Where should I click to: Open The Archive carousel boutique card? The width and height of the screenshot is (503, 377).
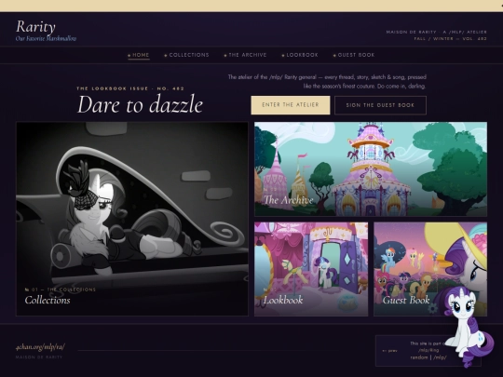[x=371, y=168]
